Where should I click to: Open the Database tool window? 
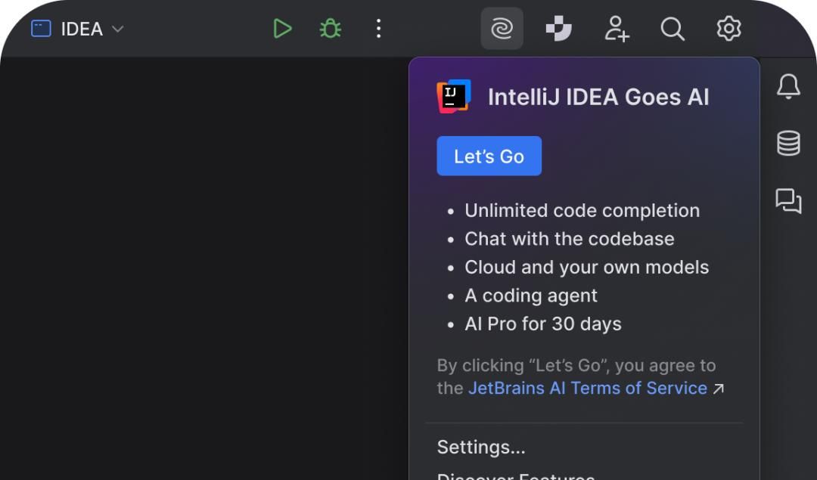tap(788, 144)
